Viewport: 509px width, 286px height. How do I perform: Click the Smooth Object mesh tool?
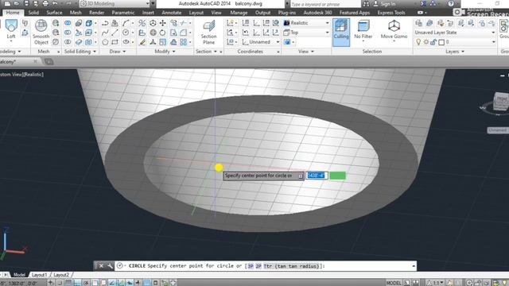coord(41,32)
